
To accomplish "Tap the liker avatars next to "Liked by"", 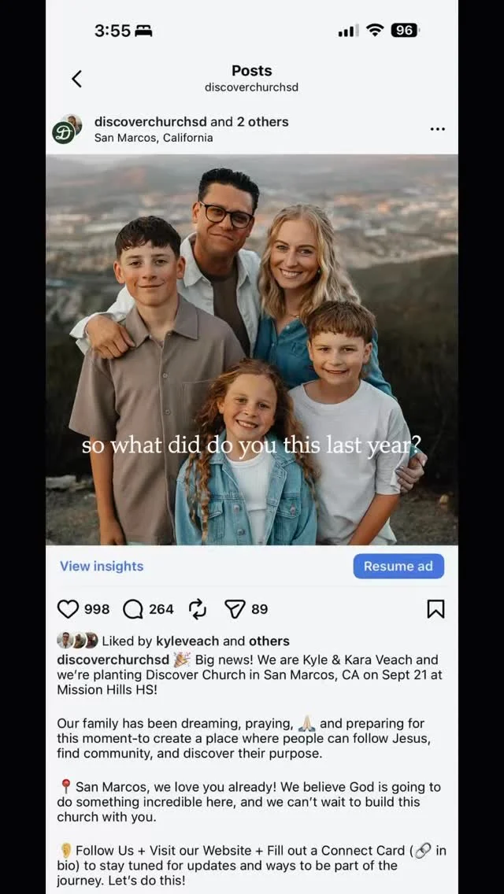I will tap(78, 641).
